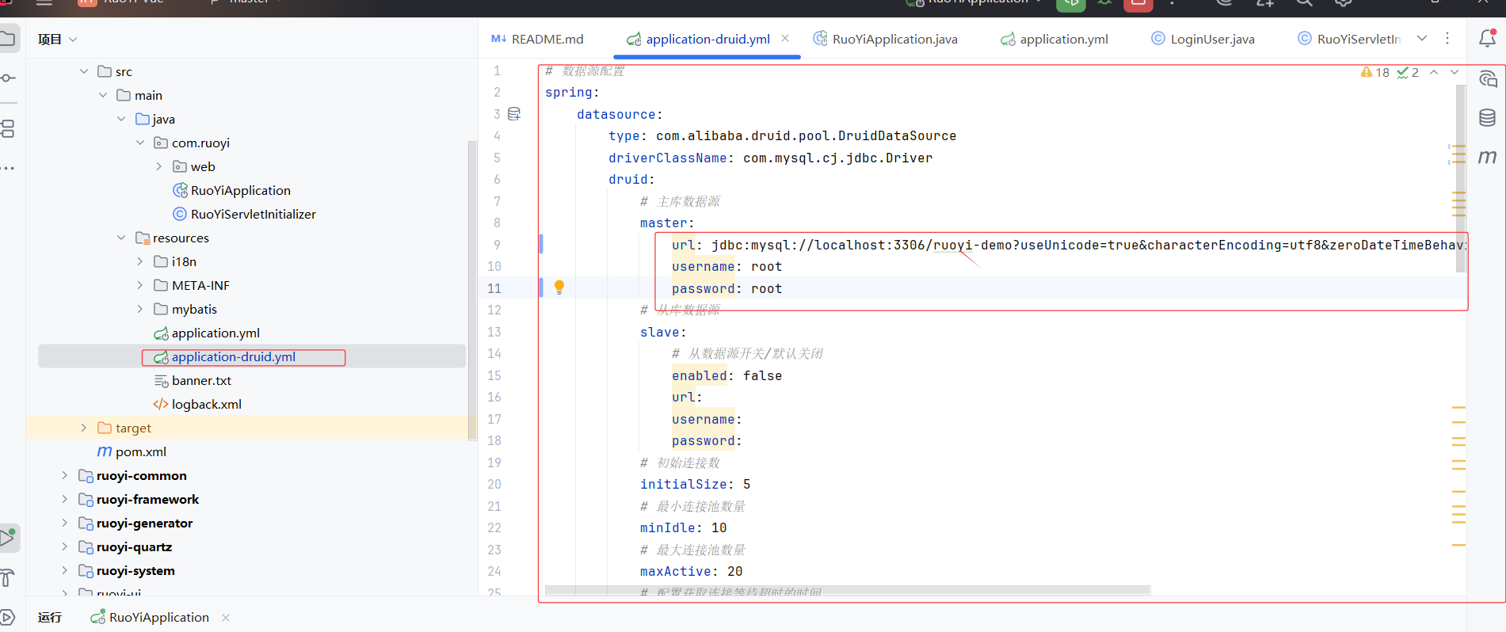Close the application-druid.yml tab

(x=785, y=38)
